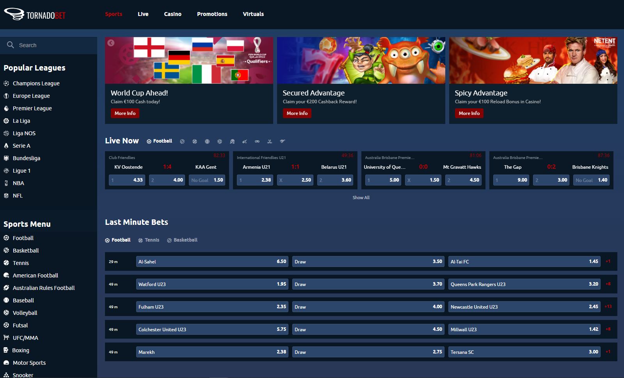Select cricket icon in Live Now
Screen dimensions: 624x378
(x=245, y=141)
